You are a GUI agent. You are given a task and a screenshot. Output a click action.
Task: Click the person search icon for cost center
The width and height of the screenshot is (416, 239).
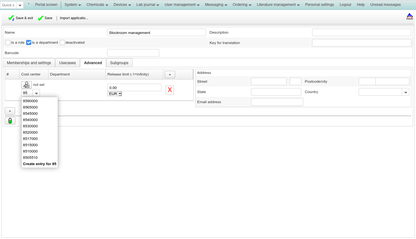(26, 85)
